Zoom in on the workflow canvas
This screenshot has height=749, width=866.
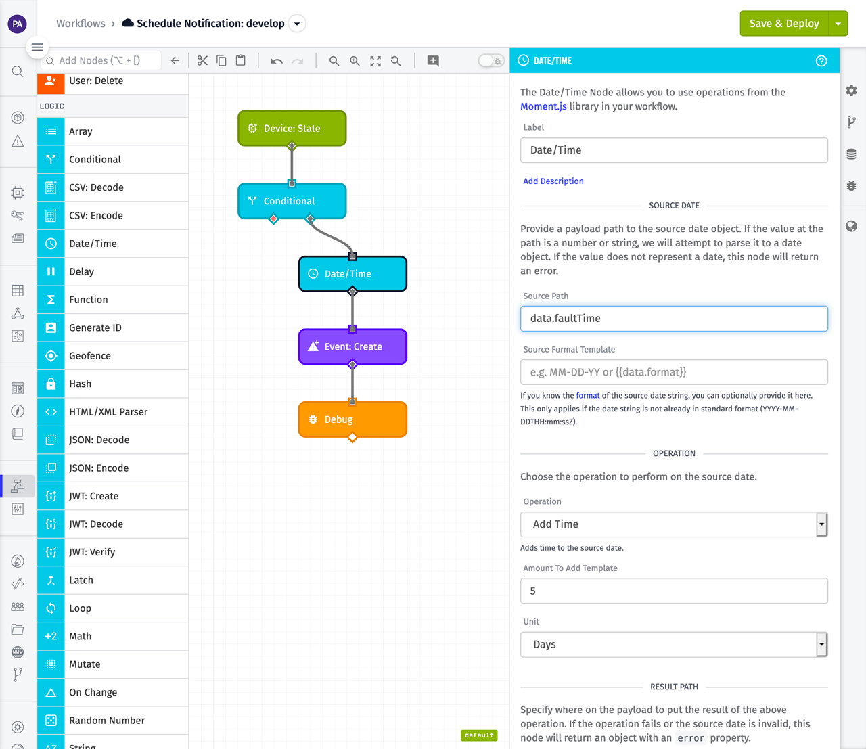[355, 60]
